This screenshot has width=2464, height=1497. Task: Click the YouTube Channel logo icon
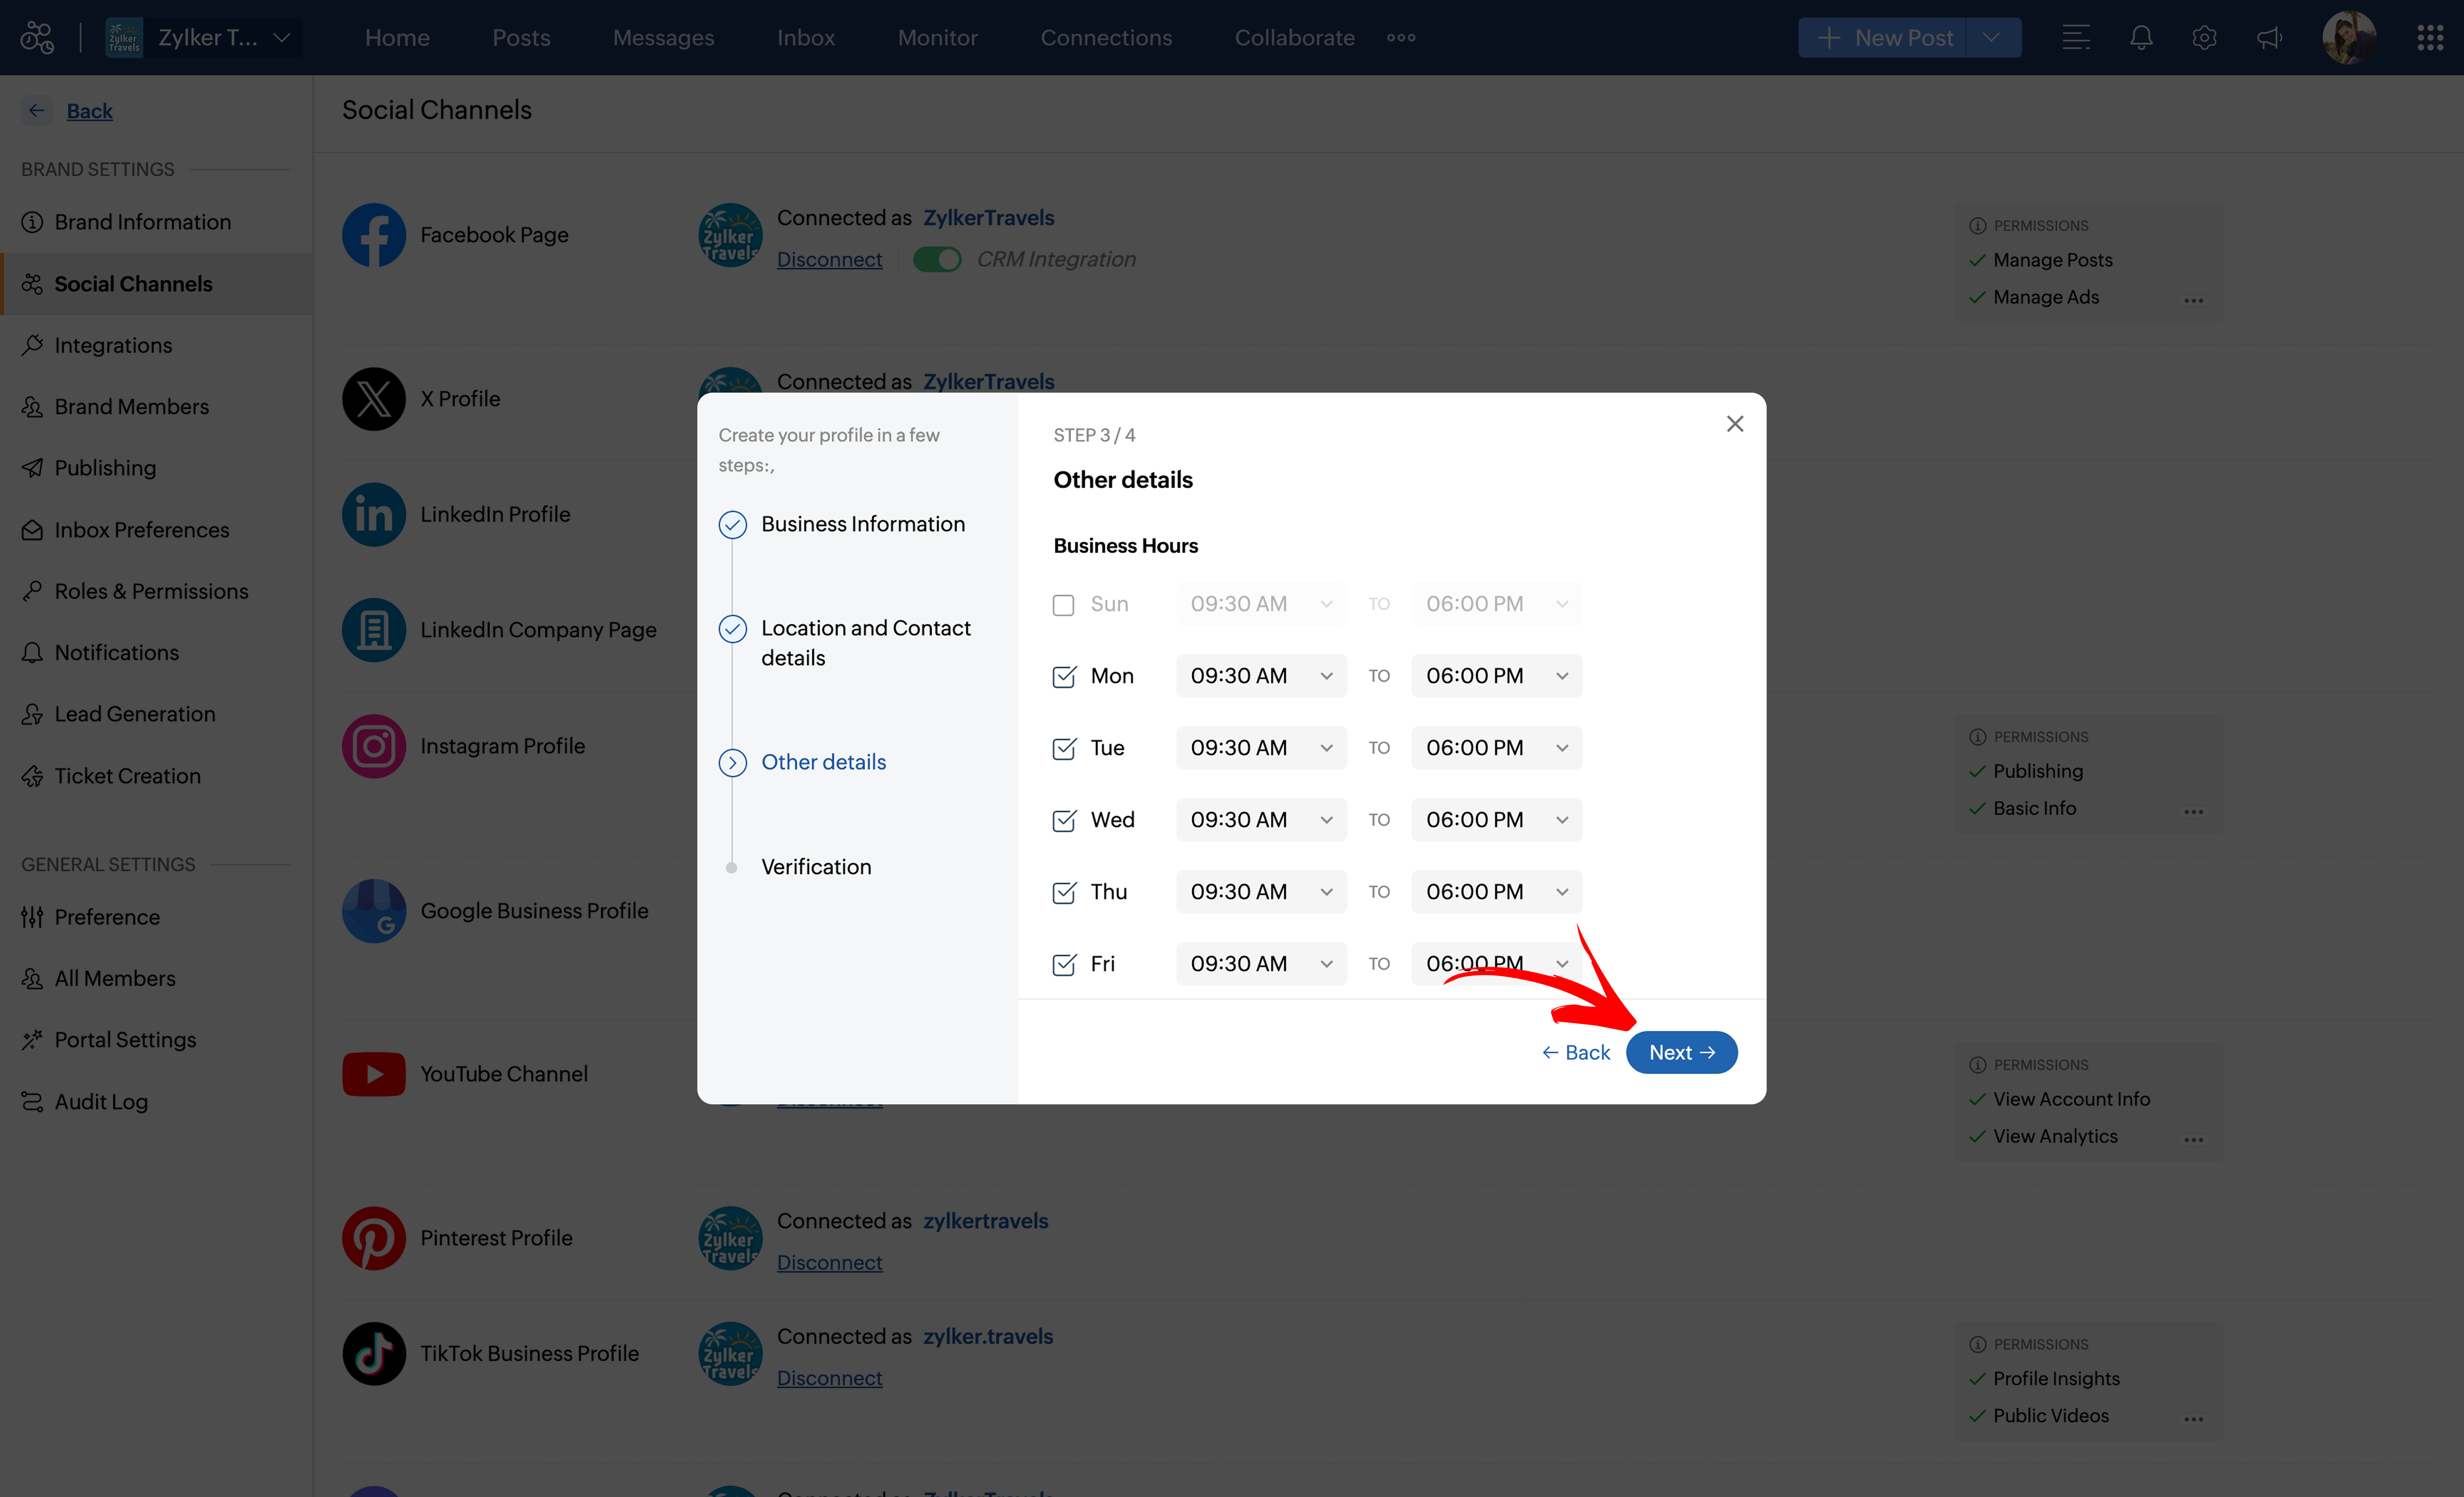[373, 1074]
